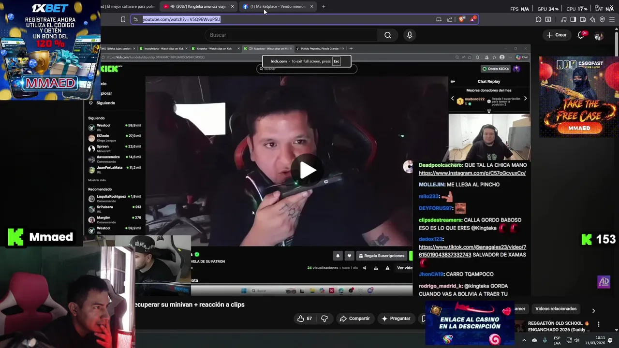Open the cast to device icon in address bar
The height and width of the screenshot is (348, 619).
click(439, 19)
